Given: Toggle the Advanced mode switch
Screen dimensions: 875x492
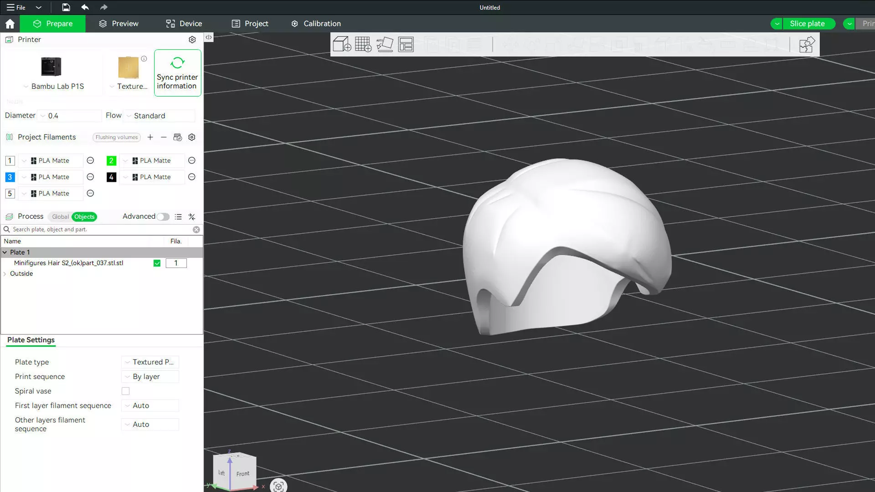Looking at the screenshot, I should tap(163, 217).
